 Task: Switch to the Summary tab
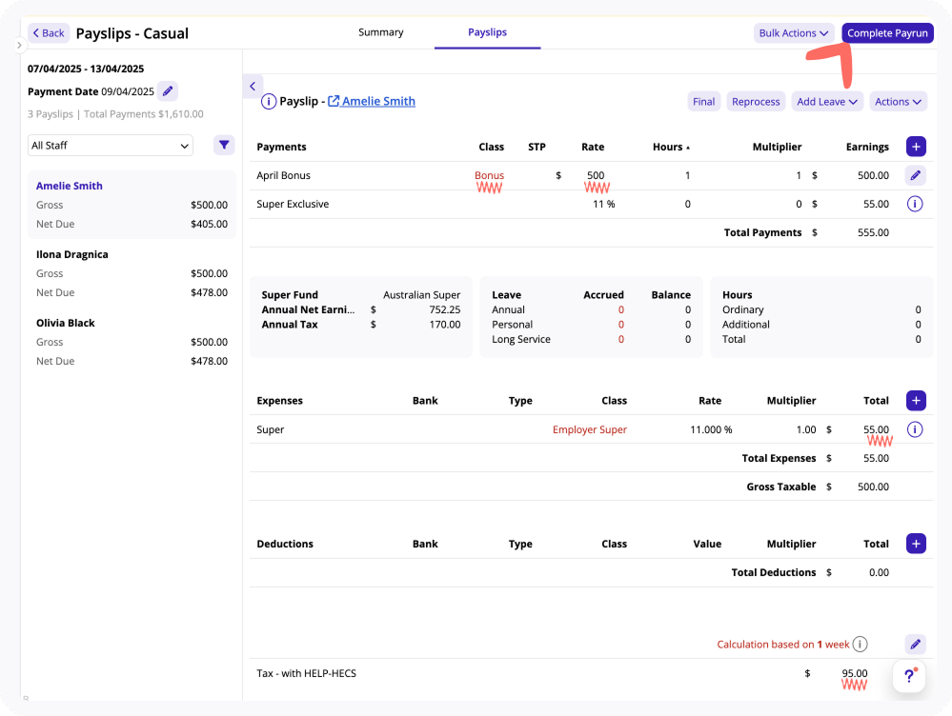pos(380,32)
